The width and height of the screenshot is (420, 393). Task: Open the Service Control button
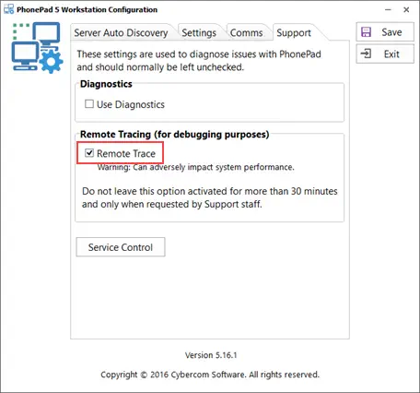coord(121,247)
